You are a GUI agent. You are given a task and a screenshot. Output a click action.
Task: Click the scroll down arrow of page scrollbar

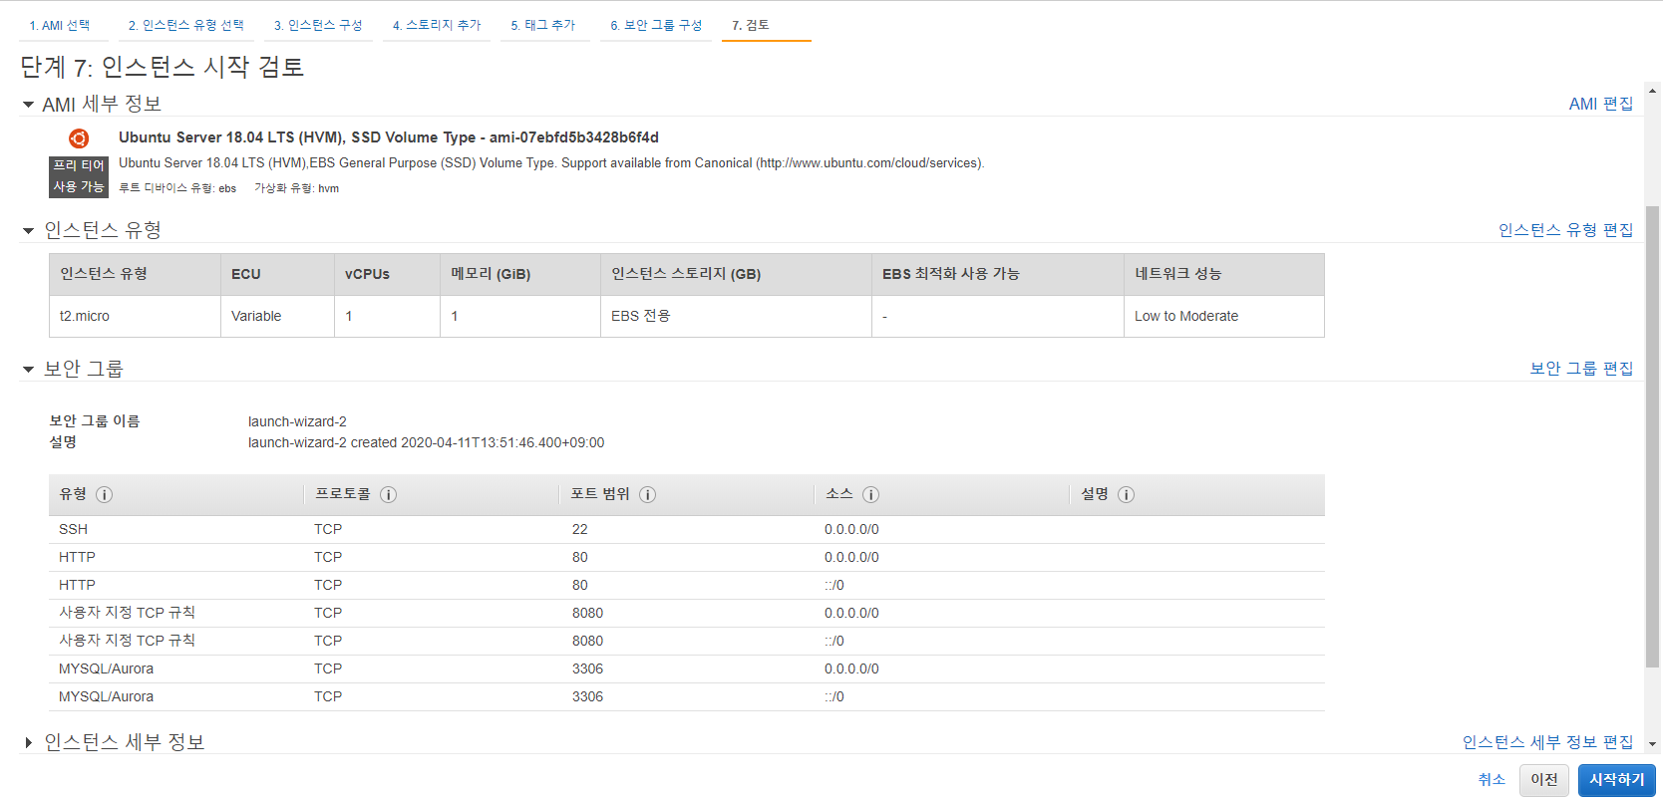click(1652, 743)
